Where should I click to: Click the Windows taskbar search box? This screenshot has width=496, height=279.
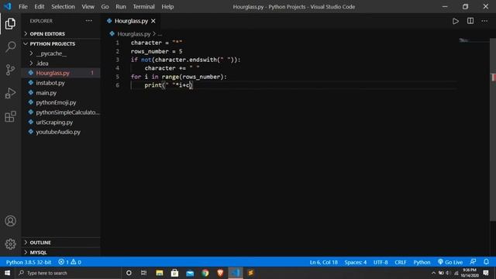point(68,273)
